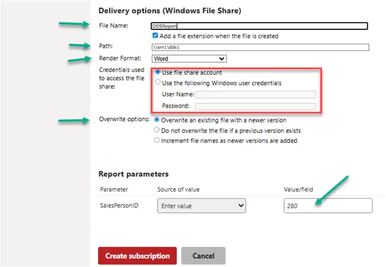Click the Path input field

pos(260,48)
